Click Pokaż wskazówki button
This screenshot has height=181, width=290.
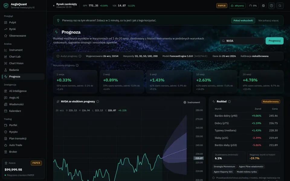click(x=243, y=21)
